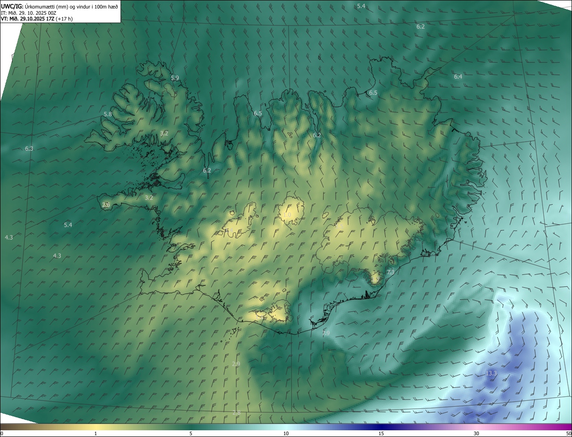Screen dimensions: 572x437
Task: Click the 6.3 value label on the western sea
Action: click(x=29, y=148)
